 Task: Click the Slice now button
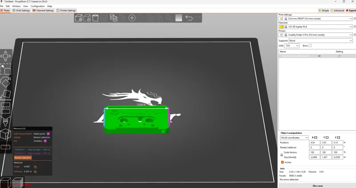pos(317,186)
